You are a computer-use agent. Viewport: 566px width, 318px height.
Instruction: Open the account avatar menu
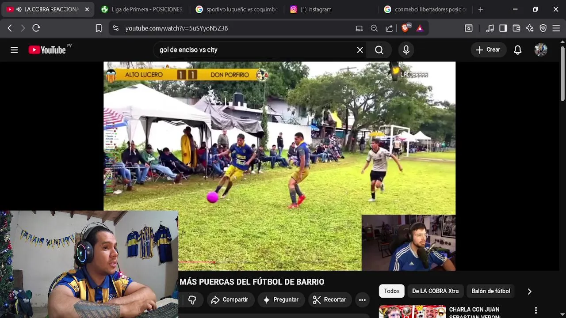coord(541,50)
